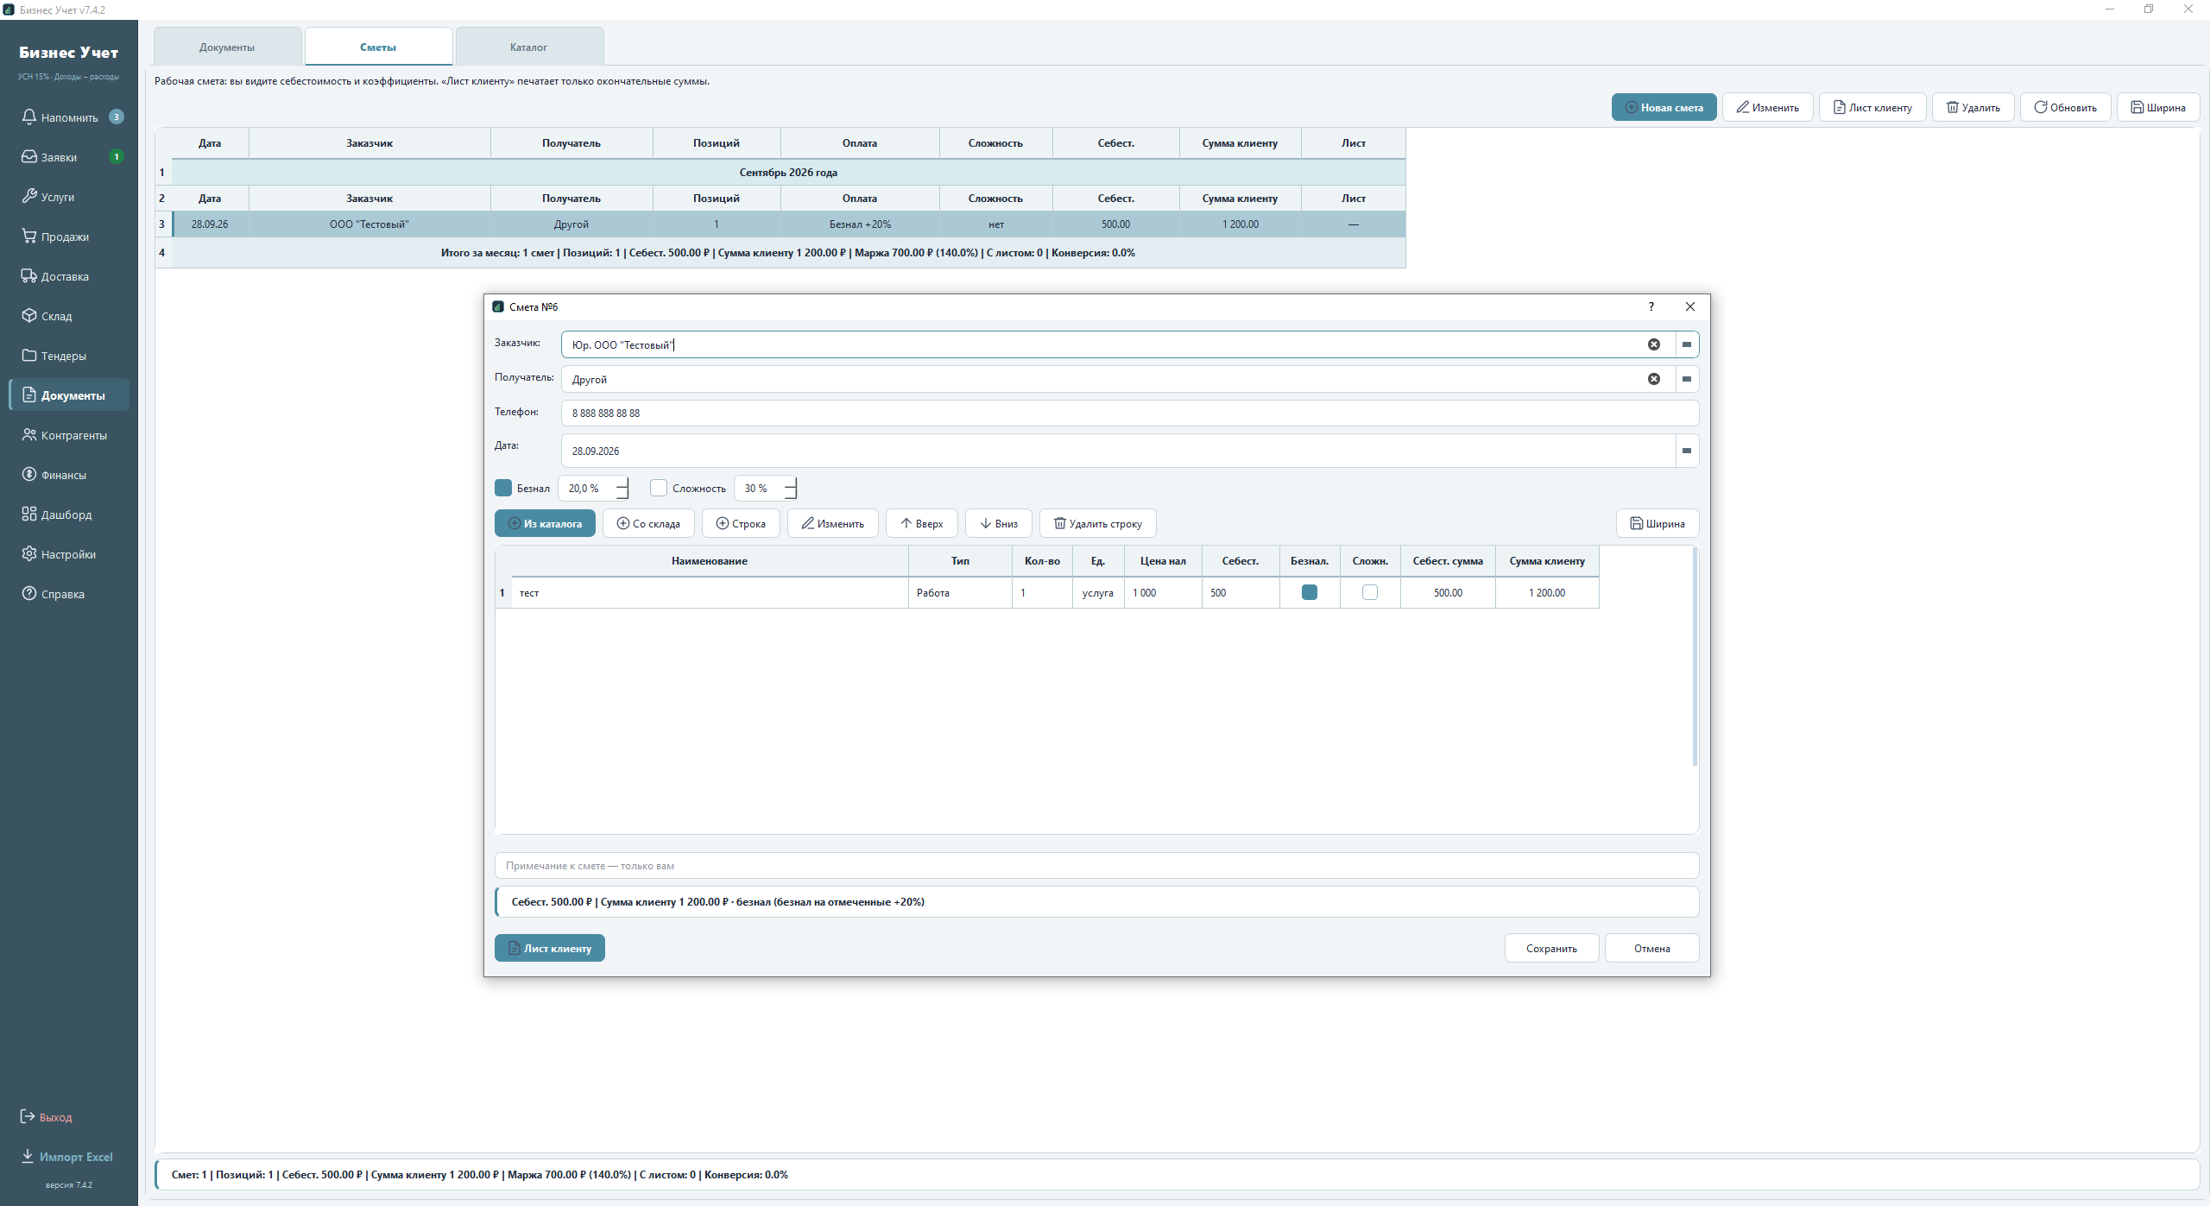This screenshot has height=1206, width=2210.
Task: Clear the Заказчик field with X icon
Action: pyautogui.click(x=1654, y=344)
